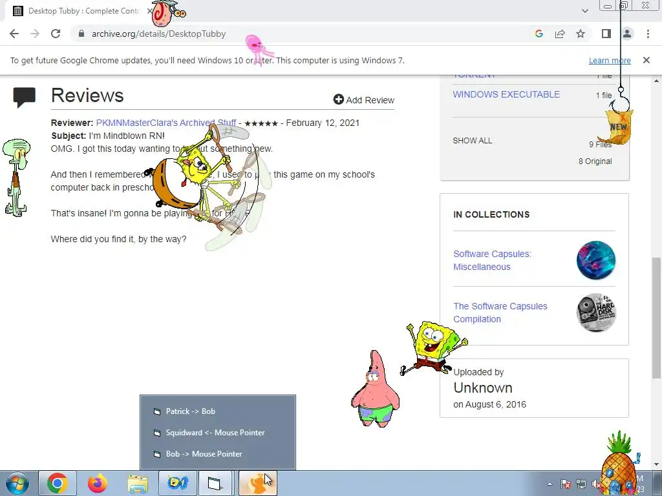
Task: Open Software Capsules: Miscellaneous collection
Action: (492, 260)
